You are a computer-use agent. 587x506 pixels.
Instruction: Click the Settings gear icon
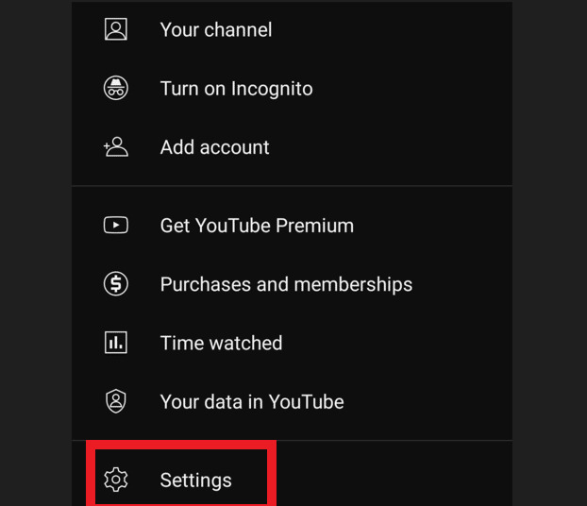pos(116,479)
